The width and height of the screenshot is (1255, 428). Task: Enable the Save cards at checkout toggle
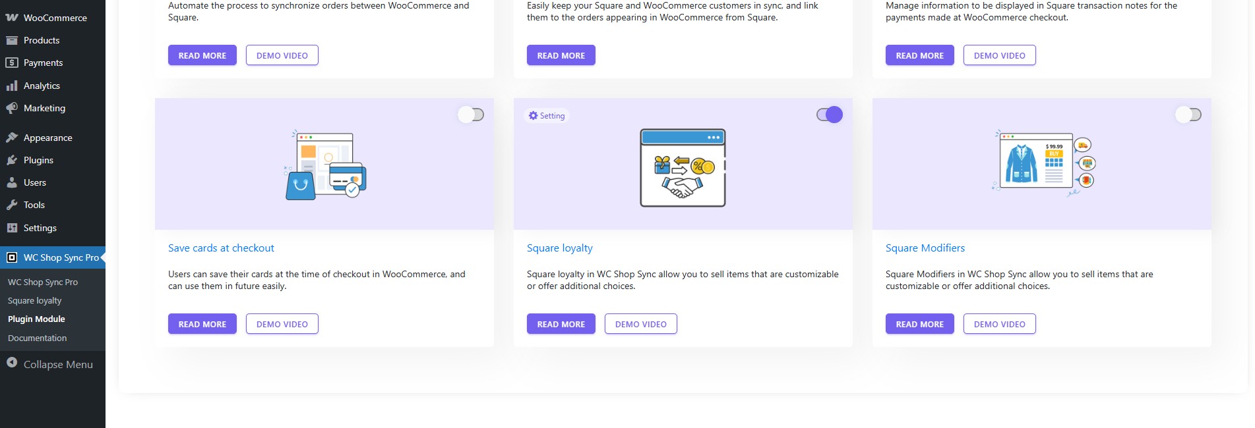click(x=472, y=115)
